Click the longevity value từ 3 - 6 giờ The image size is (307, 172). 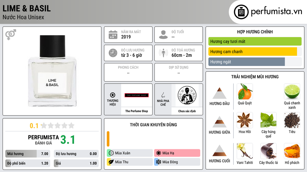tap(132, 55)
